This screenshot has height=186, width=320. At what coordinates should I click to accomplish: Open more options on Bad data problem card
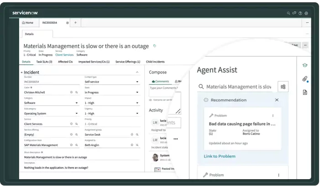click(x=273, y=116)
